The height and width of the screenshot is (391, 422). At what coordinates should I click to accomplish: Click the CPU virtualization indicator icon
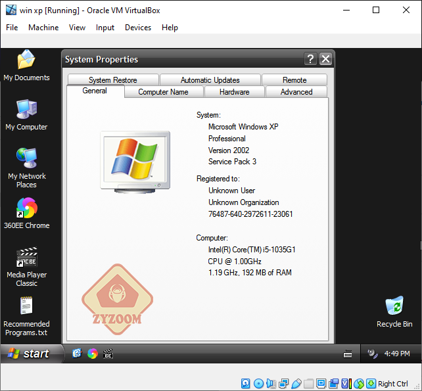[x=346, y=384]
